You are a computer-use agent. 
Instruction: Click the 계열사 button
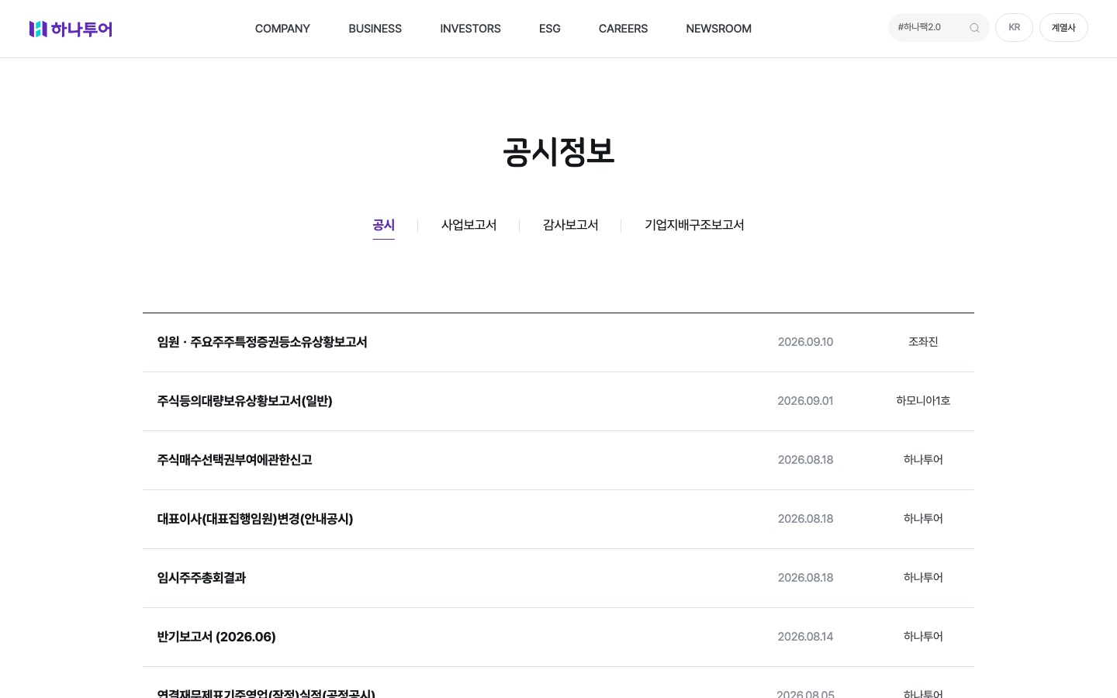1063,28
